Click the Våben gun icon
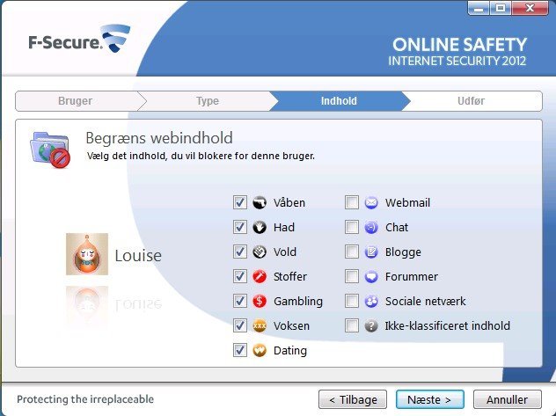 pos(260,202)
